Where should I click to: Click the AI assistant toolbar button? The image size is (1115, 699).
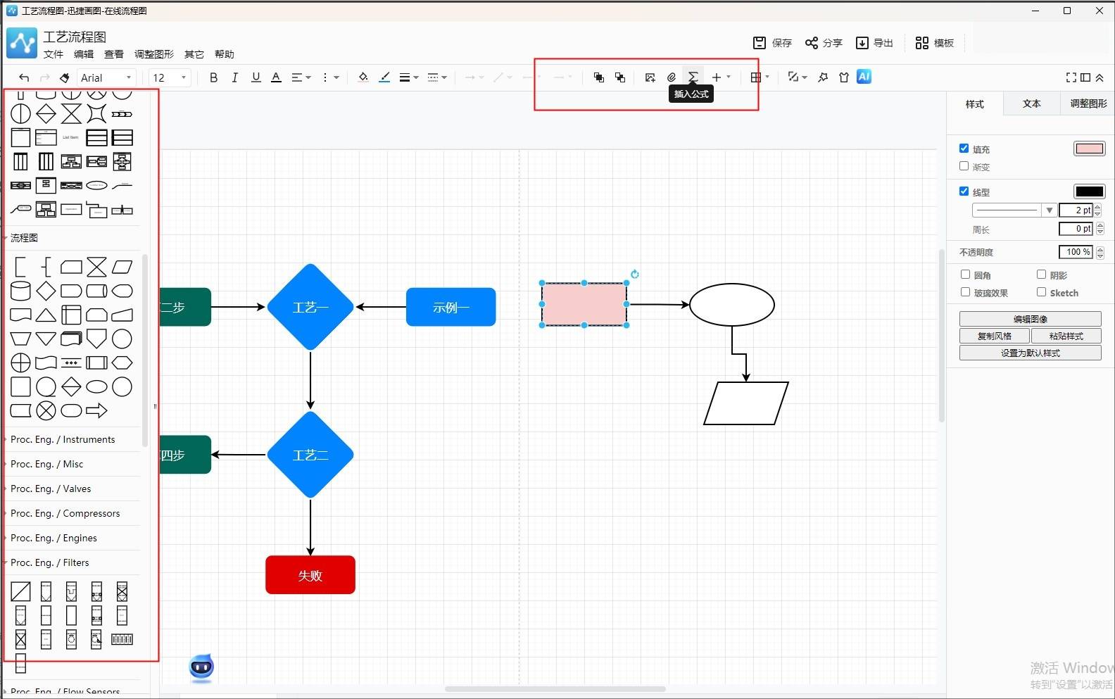coord(864,77)
